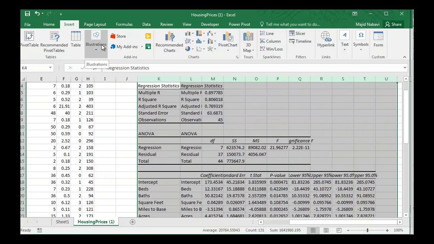This screenshot has width=434, height=244.
Task: Open Recommended Charts
Action: pos(169,42)
